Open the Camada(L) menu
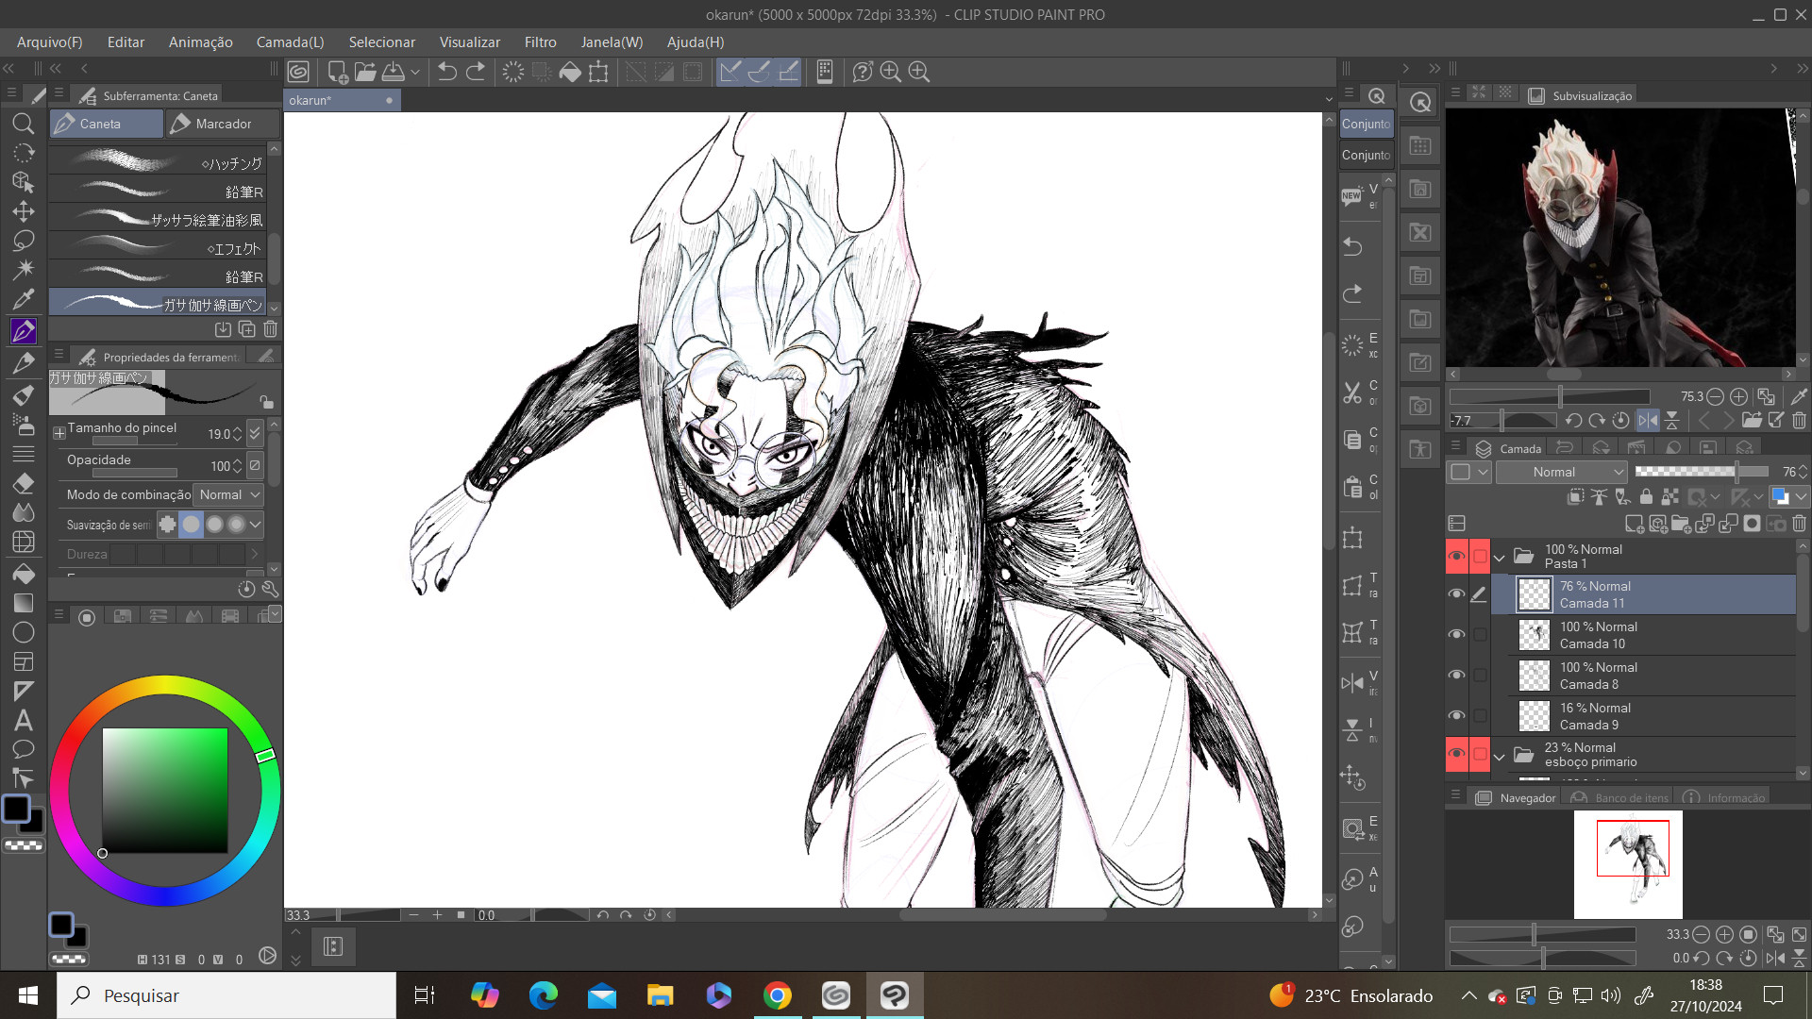The width and height of the screenshot is (1812, 1019). tap(290, 42)
